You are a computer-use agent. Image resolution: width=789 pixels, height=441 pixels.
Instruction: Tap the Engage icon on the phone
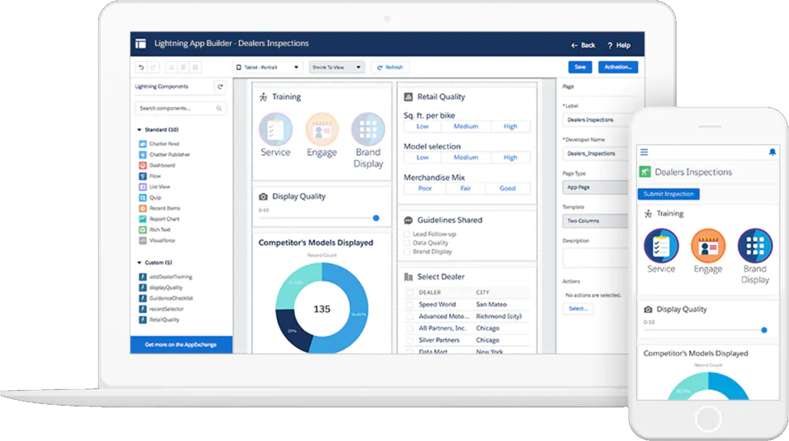[x=708, y=246]
